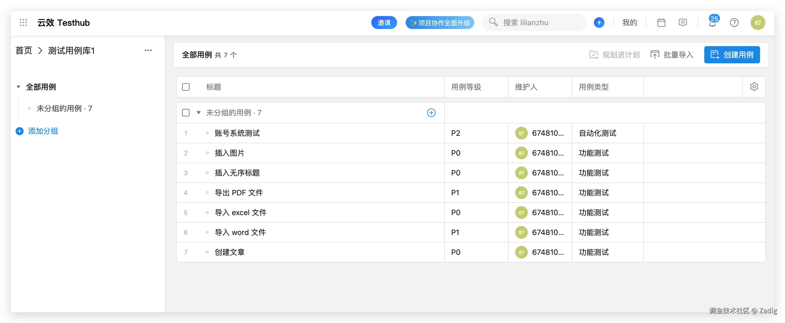Click the blue plus create icon in header
The image size is (785, 323).
click(x=599, y=23)
